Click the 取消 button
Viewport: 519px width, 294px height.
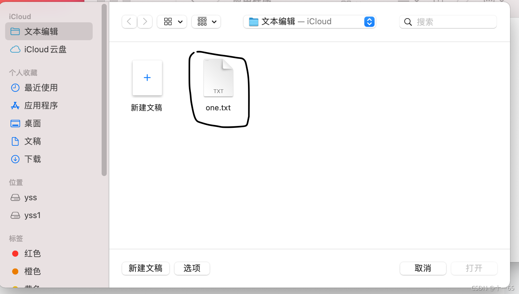[423, 268]
